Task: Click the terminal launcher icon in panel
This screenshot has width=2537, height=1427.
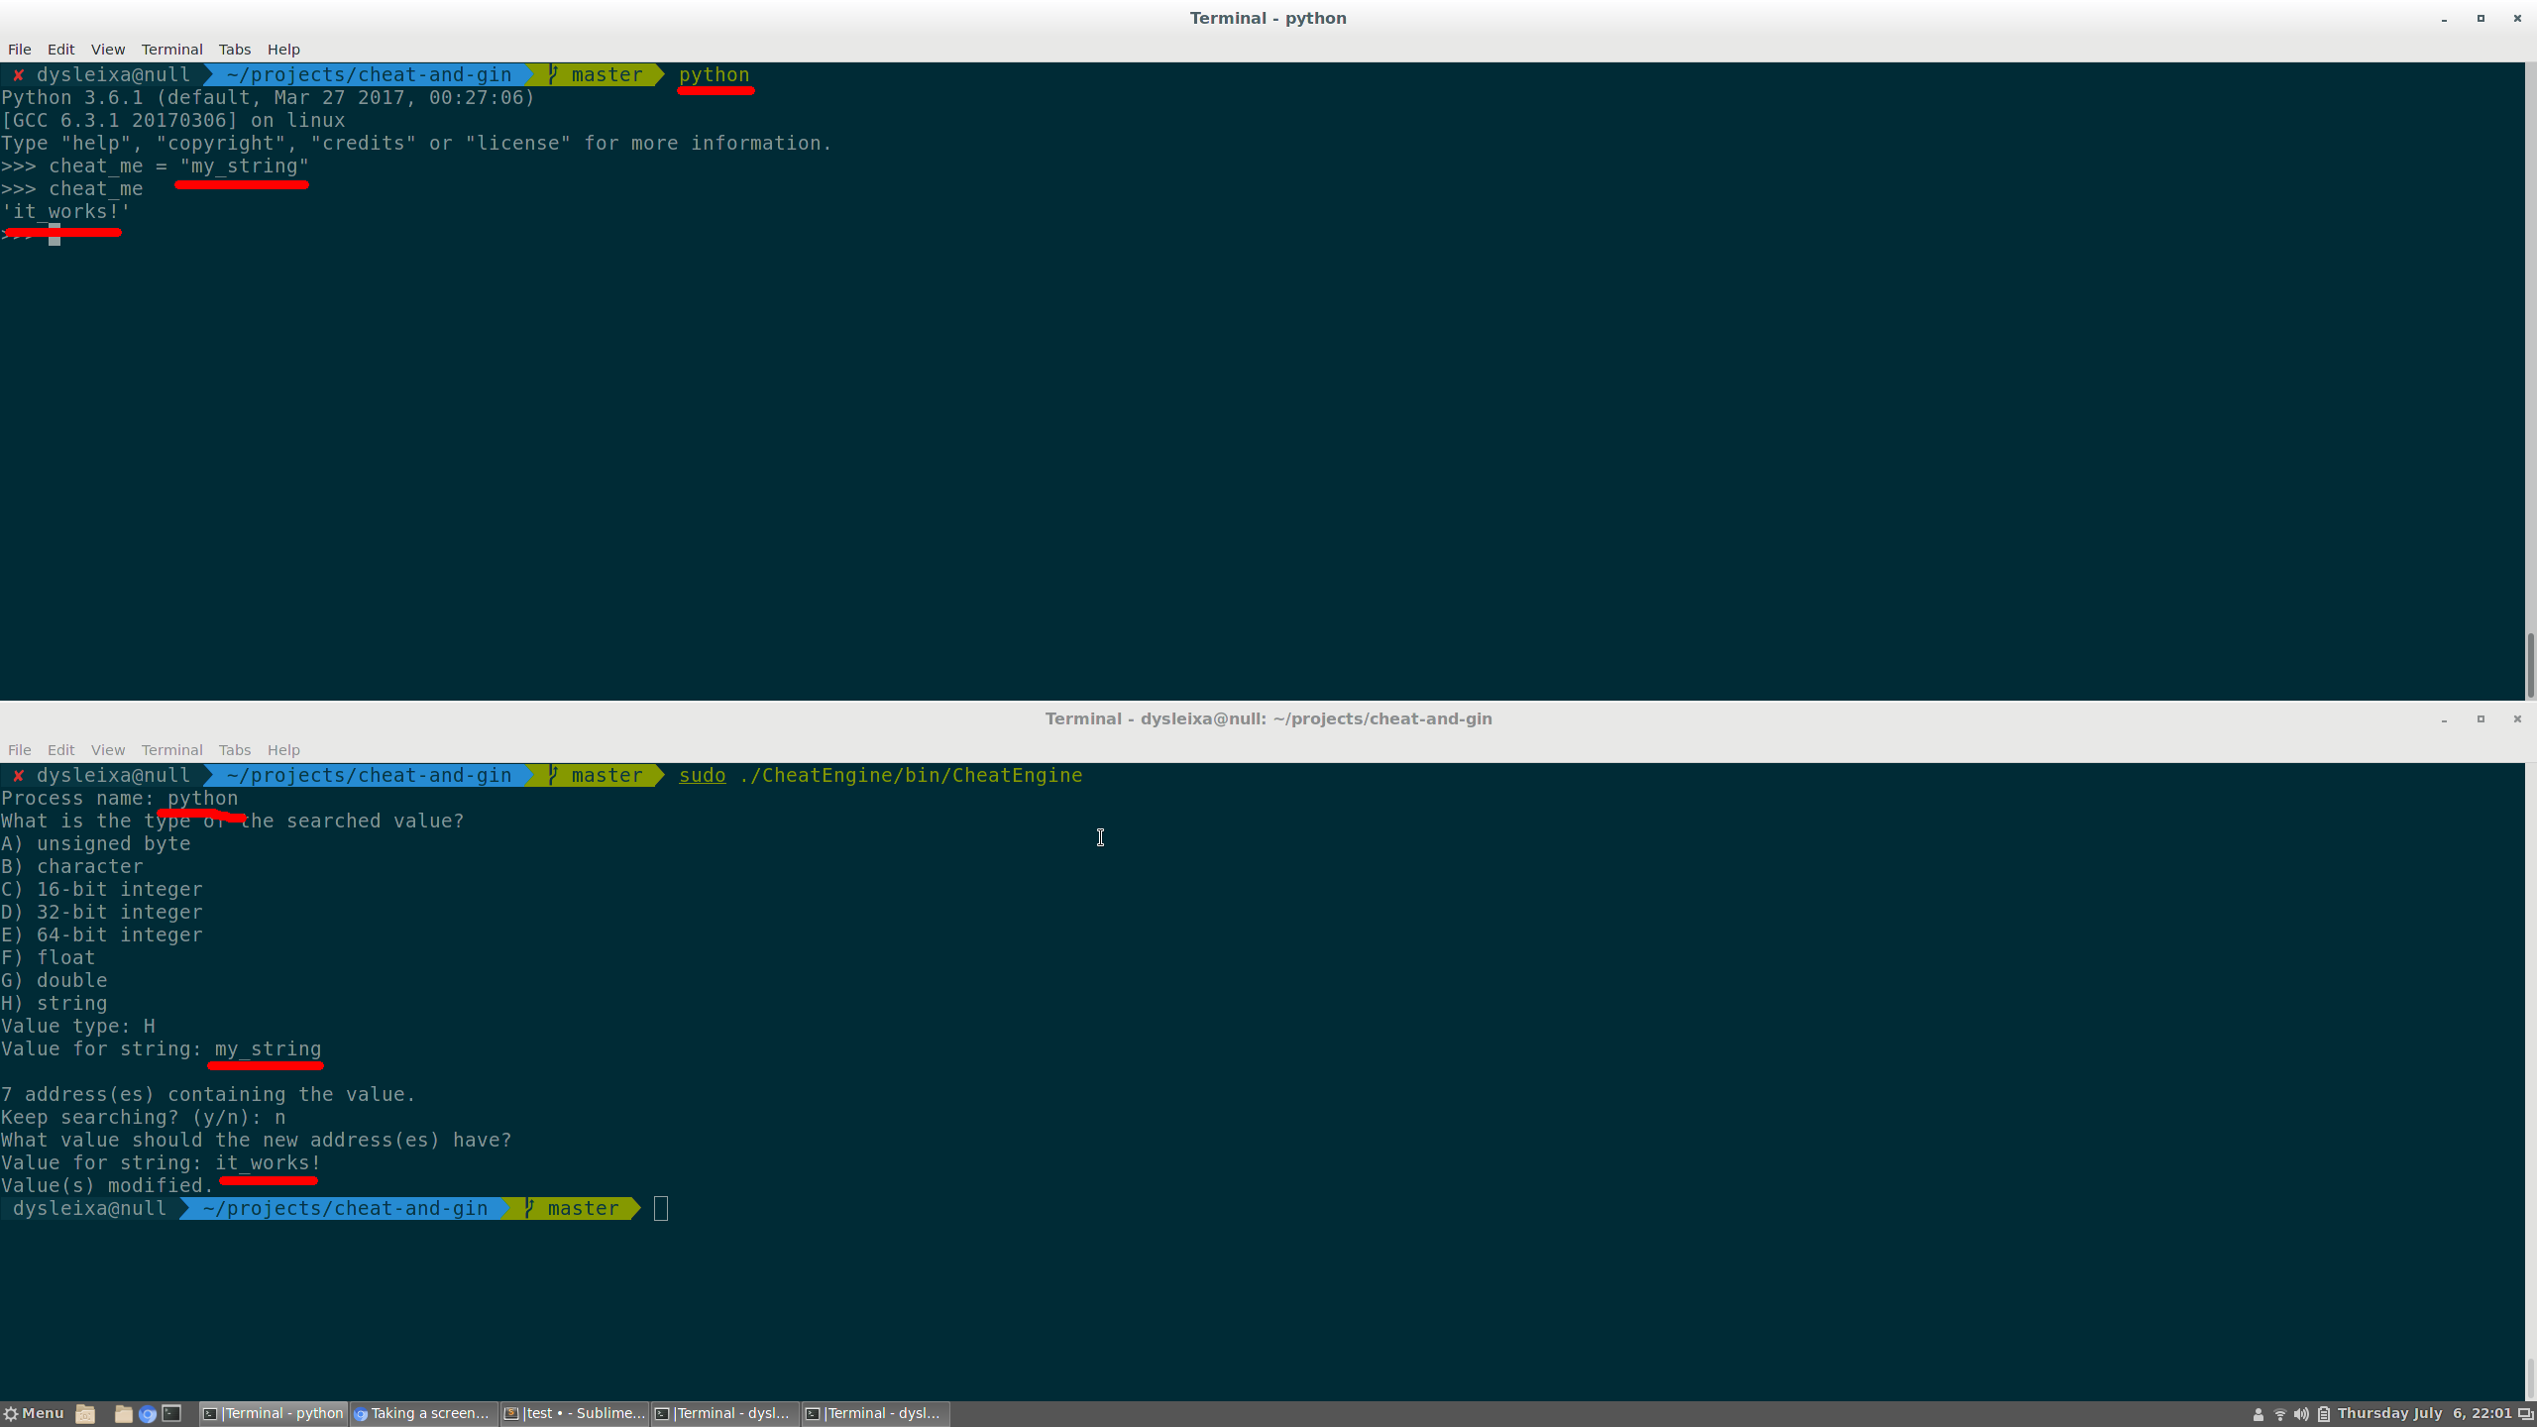Action: tap(172, 1414)
